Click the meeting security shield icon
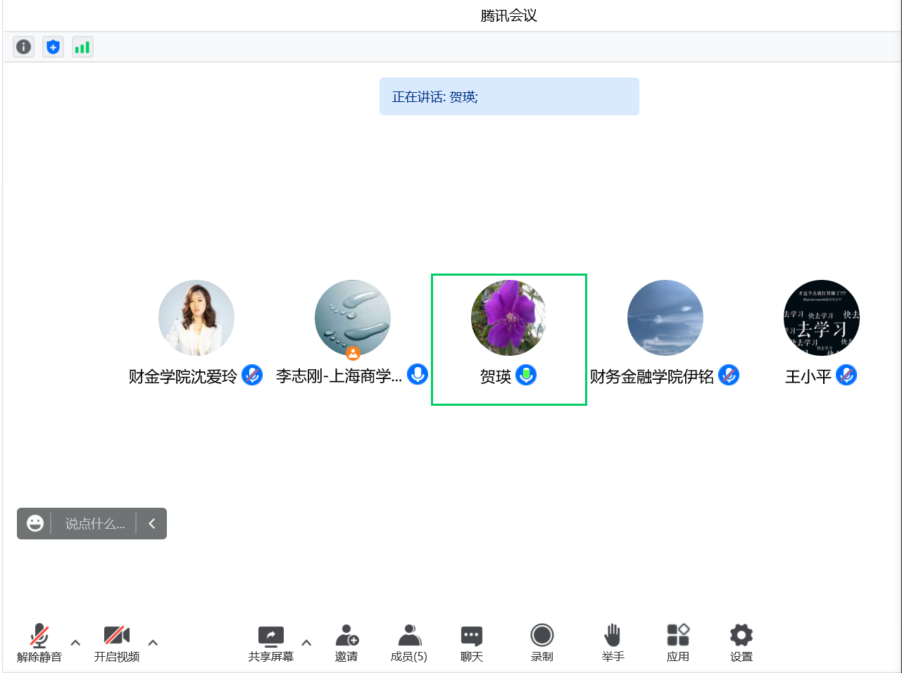 53,46
